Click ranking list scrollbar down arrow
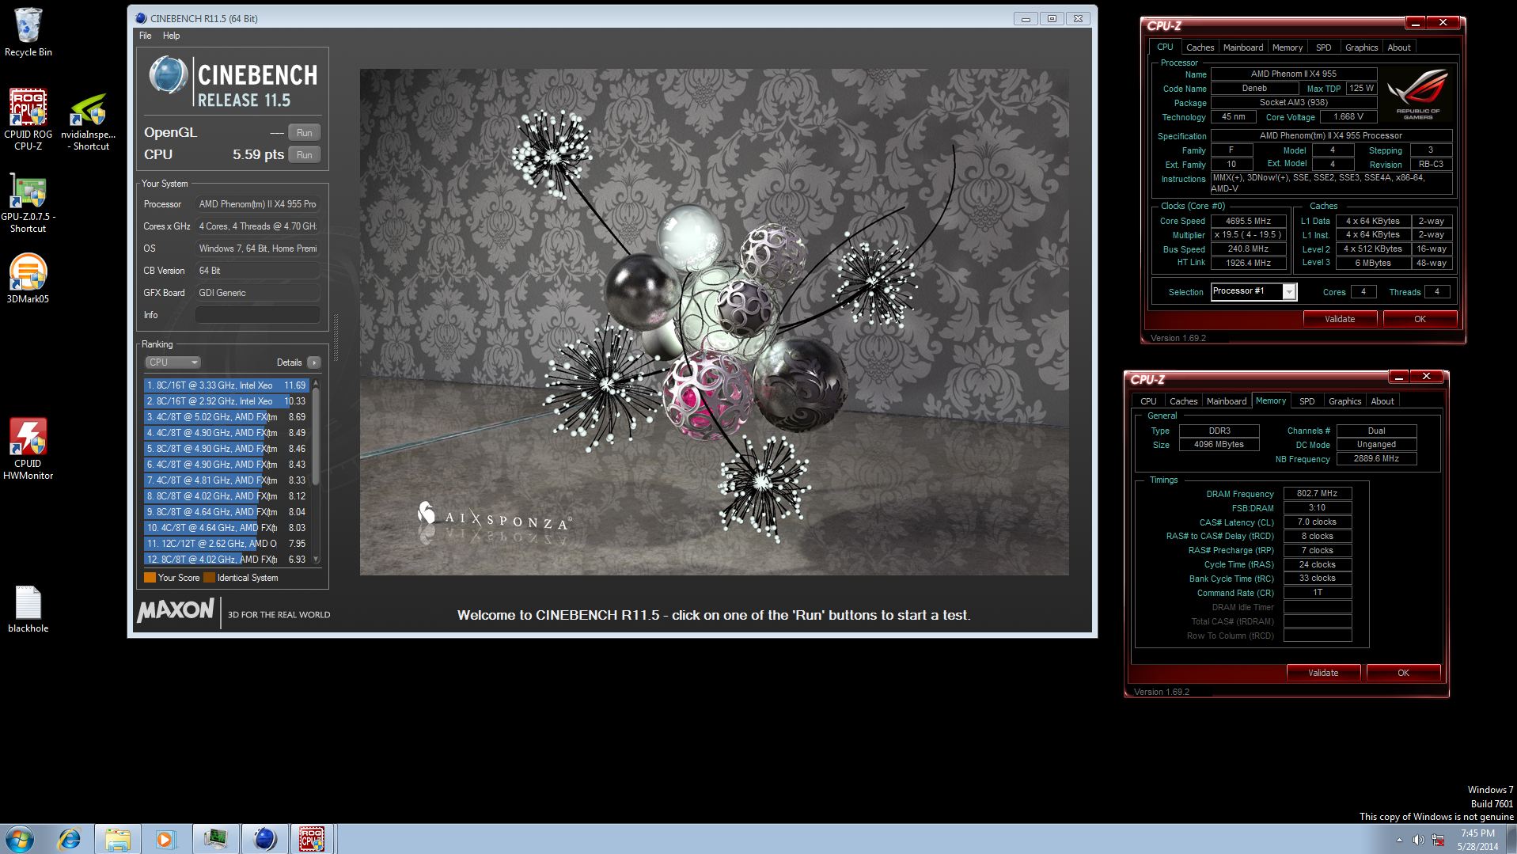The width and height of the screenshot is (1517, 854). tap(317, 559)
